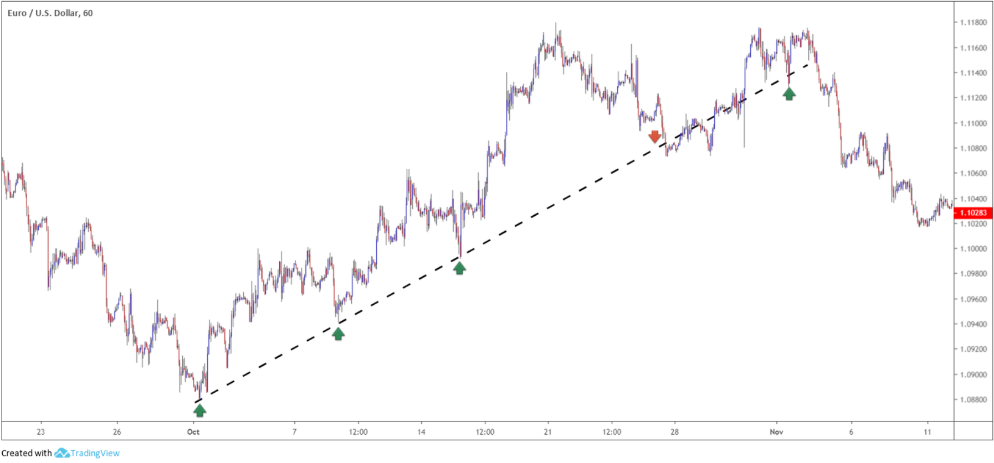The height and width of the screenshot is (463, 994).
Task: Click the 1.09800 price axis label
Action: click(x=973, y=273)
